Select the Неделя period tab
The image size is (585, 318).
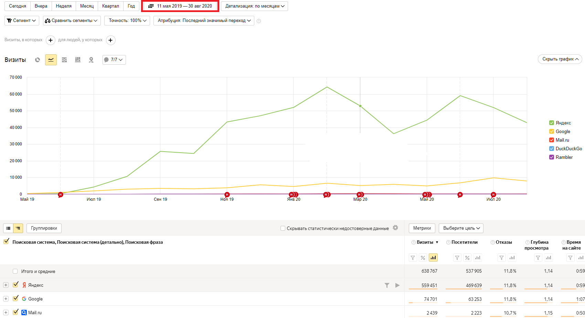pos(64,6)
